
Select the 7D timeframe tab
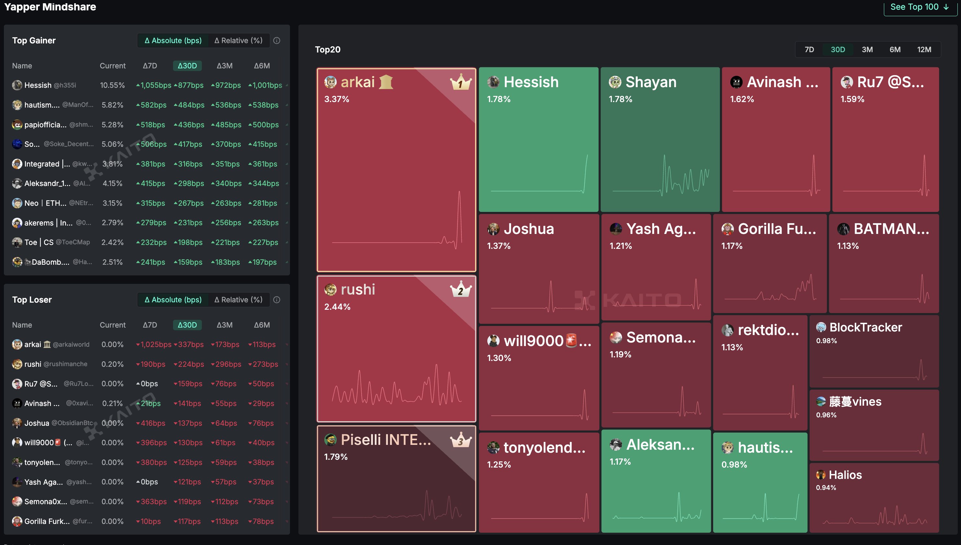coord(809,49)
